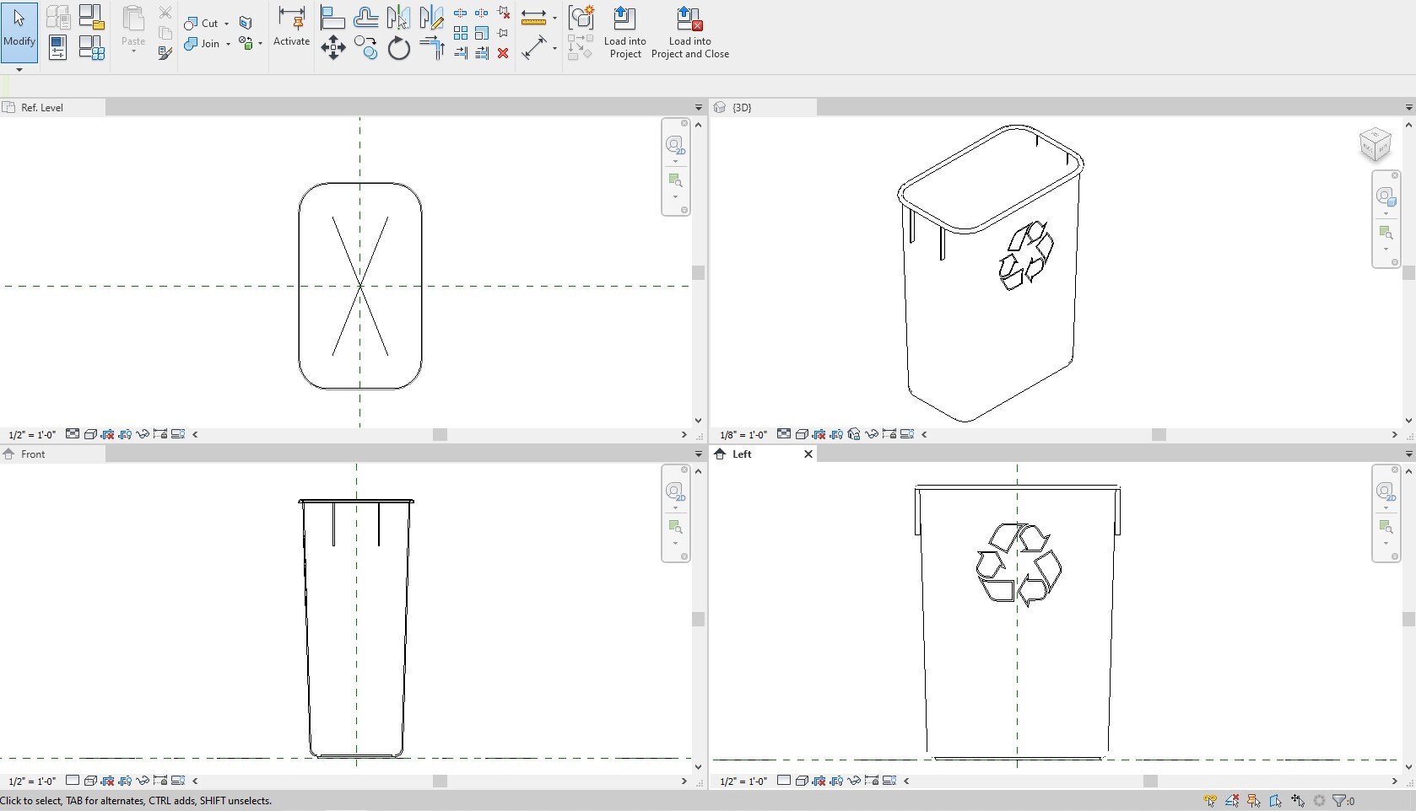The height and width of the screenshot is (811, 1416).
Task: Click the Paste icon
Action: pos(132,21)
